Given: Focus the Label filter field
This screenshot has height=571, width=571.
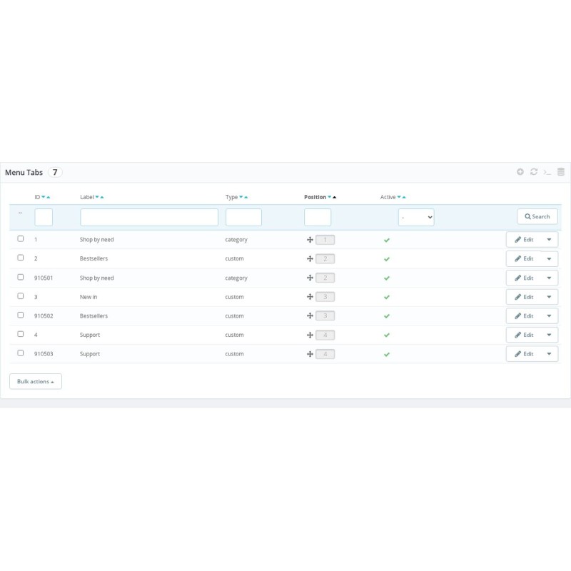Looking at the screenshot, I should 149,217.
